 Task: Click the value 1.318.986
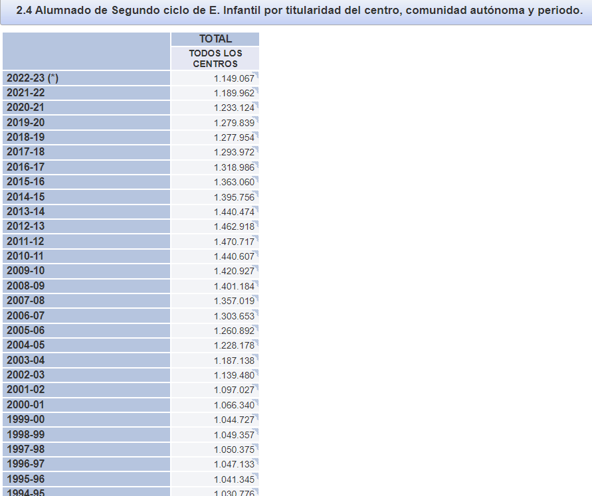pos(235,167)
